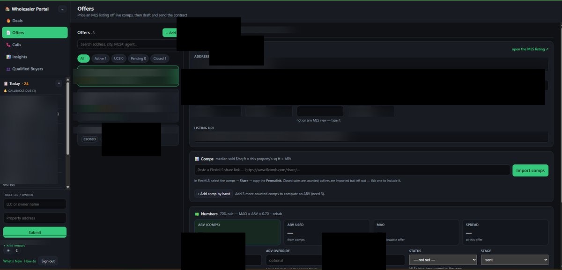Screen dimensions: 562x270
Task: Click the Property address trace field
Action: pyautogui.click(x=35, y=218)
